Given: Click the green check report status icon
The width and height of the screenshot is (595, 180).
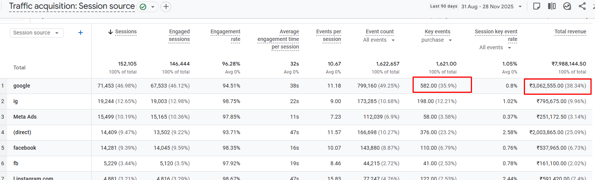Looking at the screenshot, I should click(143, 7).
